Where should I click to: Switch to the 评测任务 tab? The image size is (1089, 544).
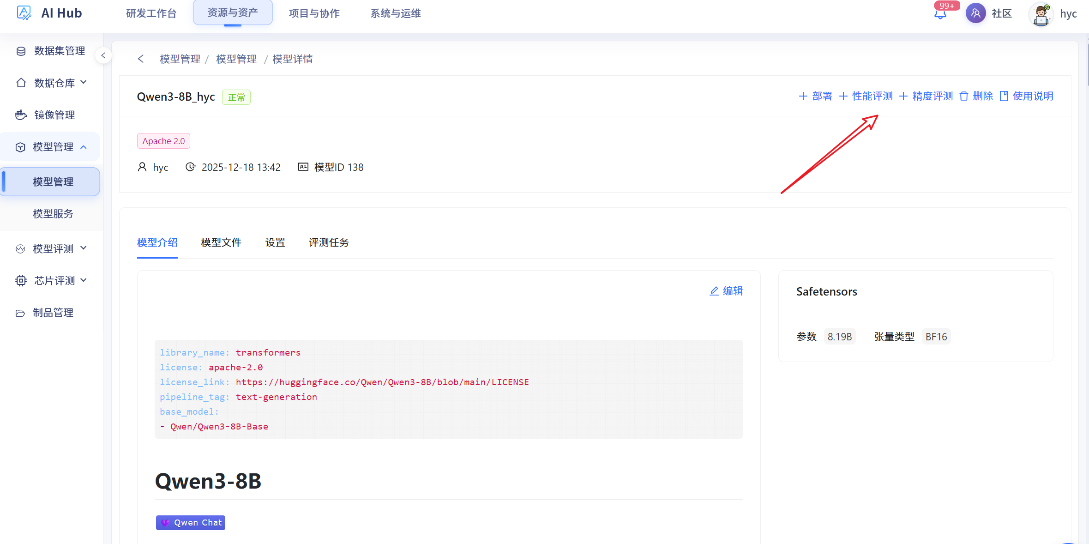(329, 242)
